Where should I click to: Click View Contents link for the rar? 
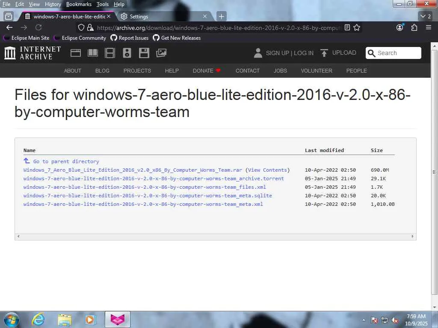pyautogui.click(x=268, y=170)
